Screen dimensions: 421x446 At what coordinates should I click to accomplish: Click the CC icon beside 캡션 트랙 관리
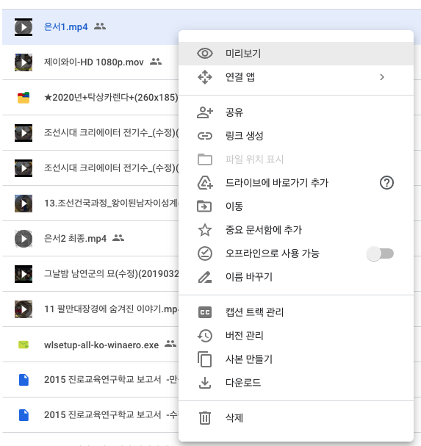205,312
